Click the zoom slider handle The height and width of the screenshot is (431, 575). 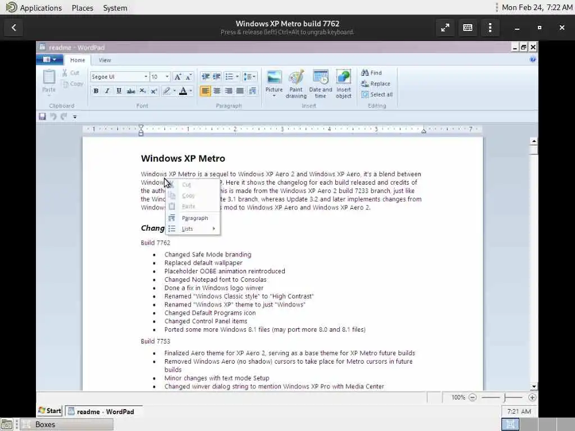coord(505,397)
